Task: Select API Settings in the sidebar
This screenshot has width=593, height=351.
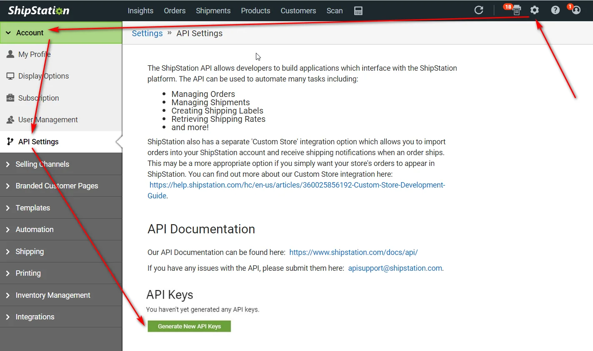Action: [x=61, y=141]
